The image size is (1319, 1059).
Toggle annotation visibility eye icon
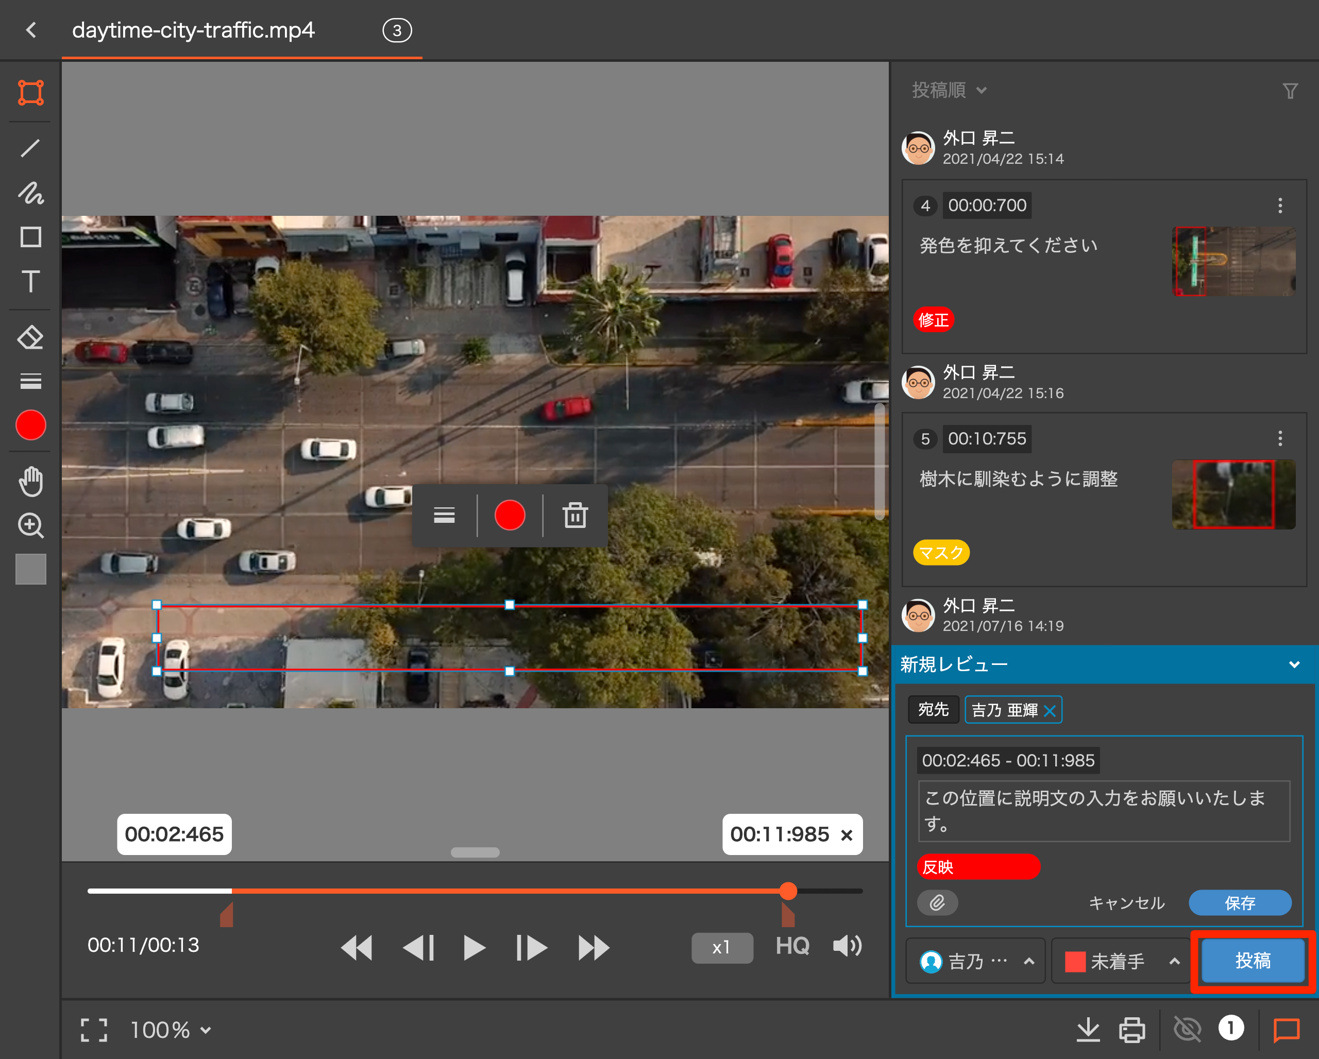click(1188, 1030)
